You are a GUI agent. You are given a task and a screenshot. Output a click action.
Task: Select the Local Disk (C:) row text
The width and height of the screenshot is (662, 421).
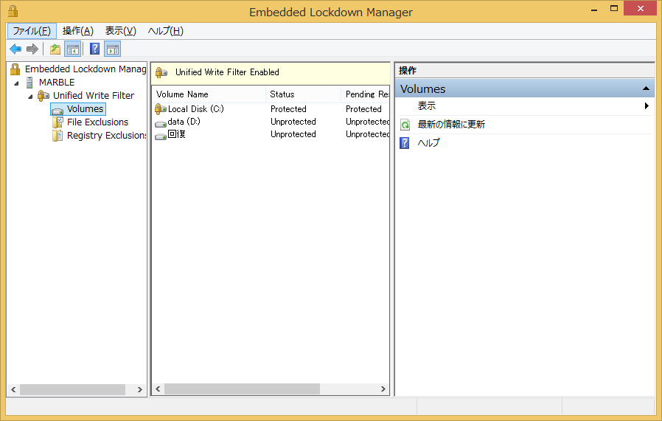(x=195, y=109)
